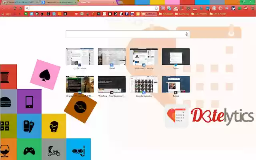
Task: Reload the current page
Action: click(x=15, y=8)
